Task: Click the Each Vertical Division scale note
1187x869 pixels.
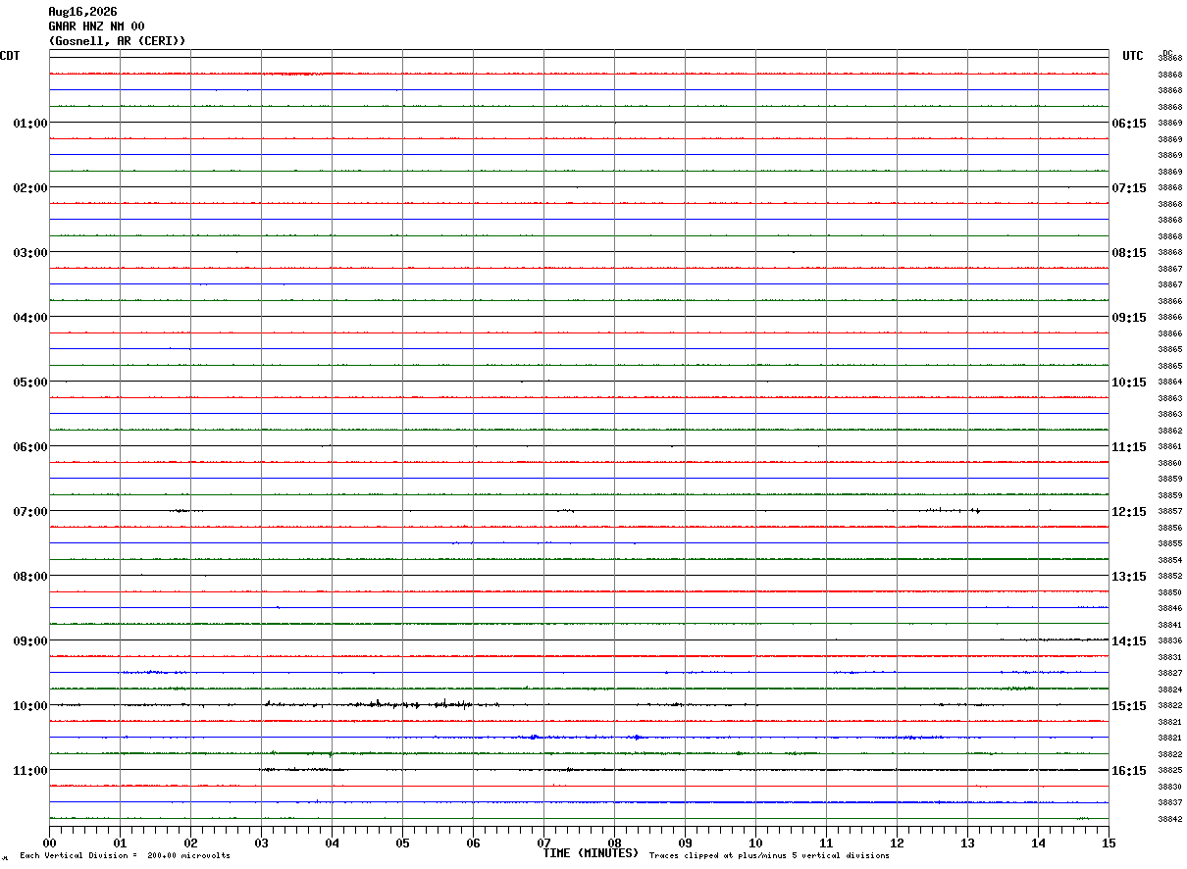Action: click(x=125, y=856)
